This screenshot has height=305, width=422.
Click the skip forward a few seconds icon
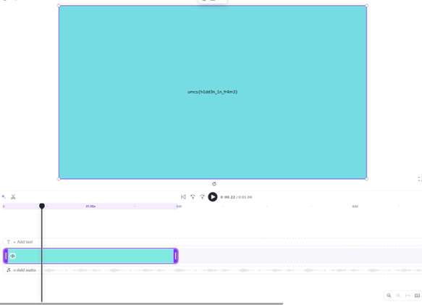(202, 197)
